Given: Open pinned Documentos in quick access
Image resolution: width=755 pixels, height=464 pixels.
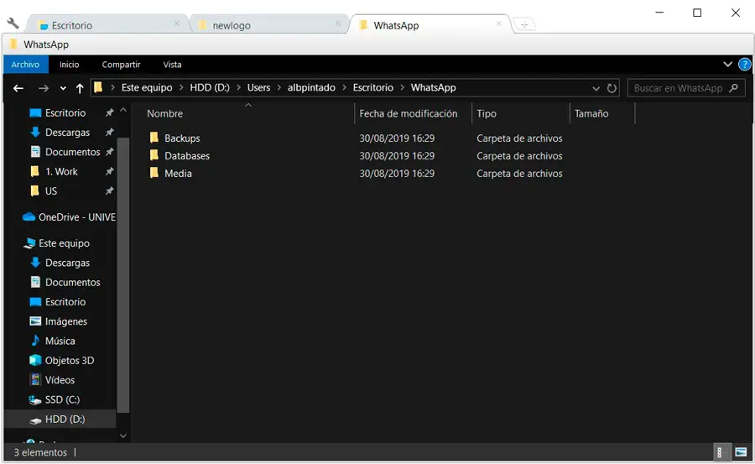Looking at the screenshot, I should 72,152.
